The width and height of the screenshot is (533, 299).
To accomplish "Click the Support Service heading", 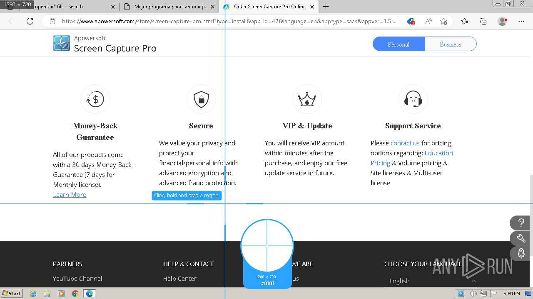I will [413, 126].
